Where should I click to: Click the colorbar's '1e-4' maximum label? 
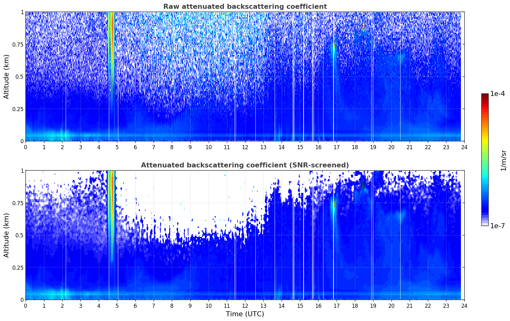tap(497, 94)
